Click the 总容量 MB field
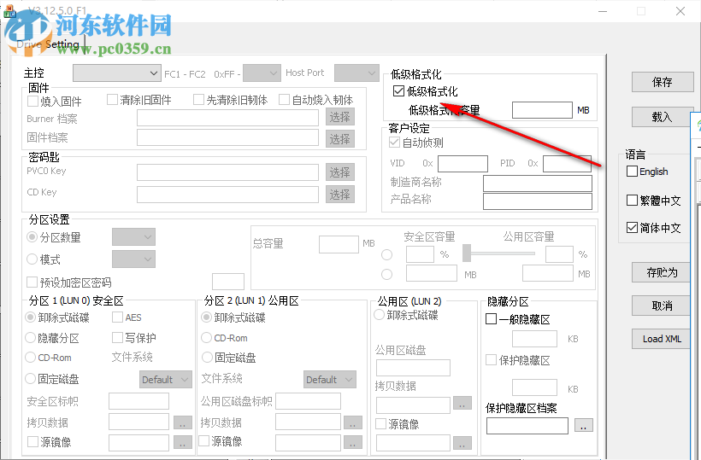Screen dimensions: 701x460 tap(339, 244)
